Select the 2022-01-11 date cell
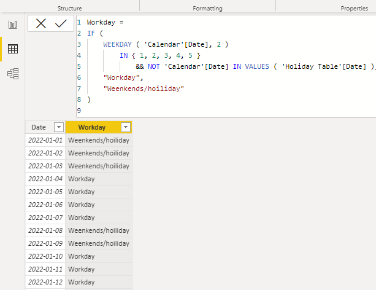 pos(45,269)
